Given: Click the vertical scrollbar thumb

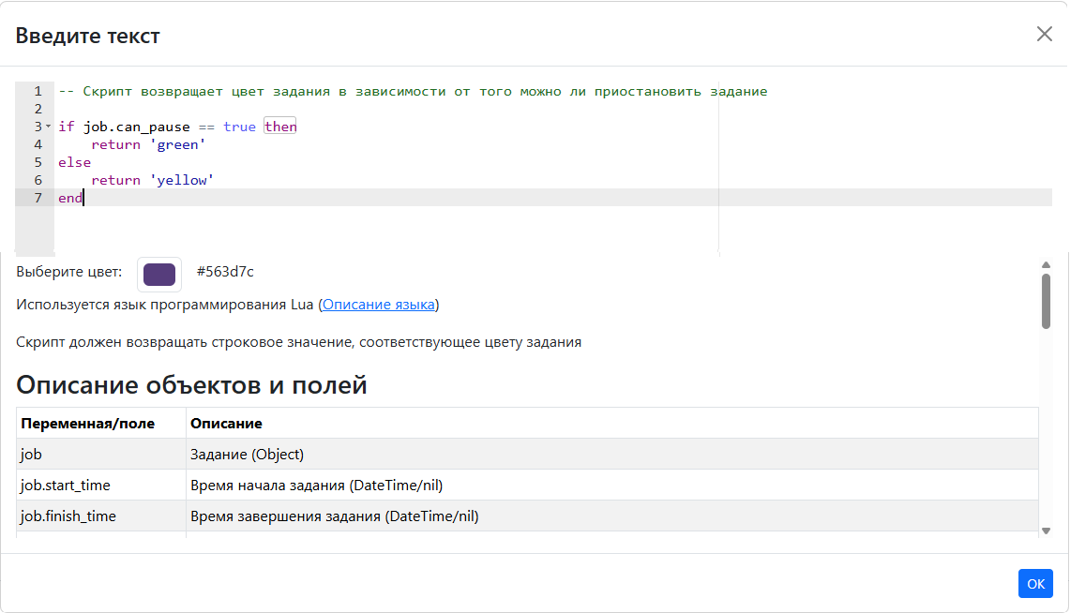Looking at the screenshot, I should point(1046,300).
